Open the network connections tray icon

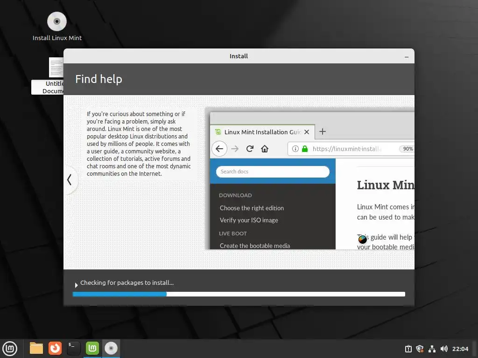tap(432, 349)
